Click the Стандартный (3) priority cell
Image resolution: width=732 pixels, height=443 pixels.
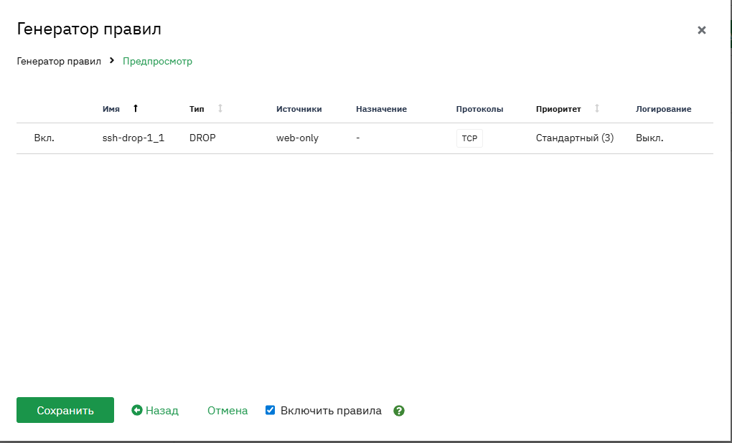[575, 138]
